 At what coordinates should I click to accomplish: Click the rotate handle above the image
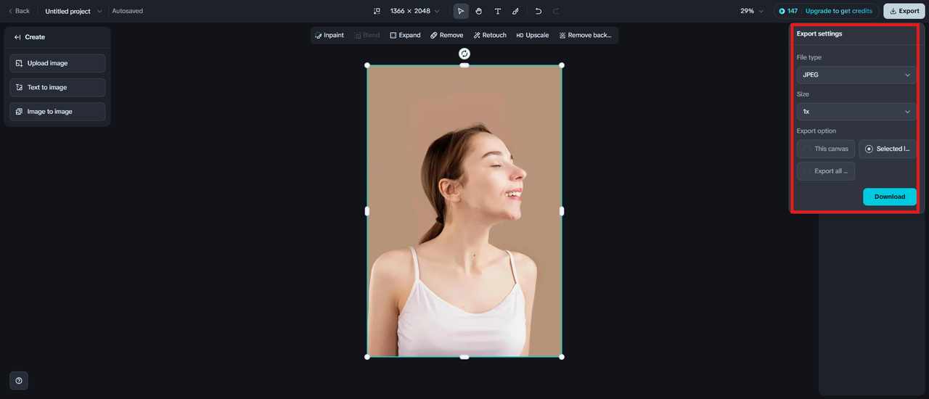click(464, 54)
